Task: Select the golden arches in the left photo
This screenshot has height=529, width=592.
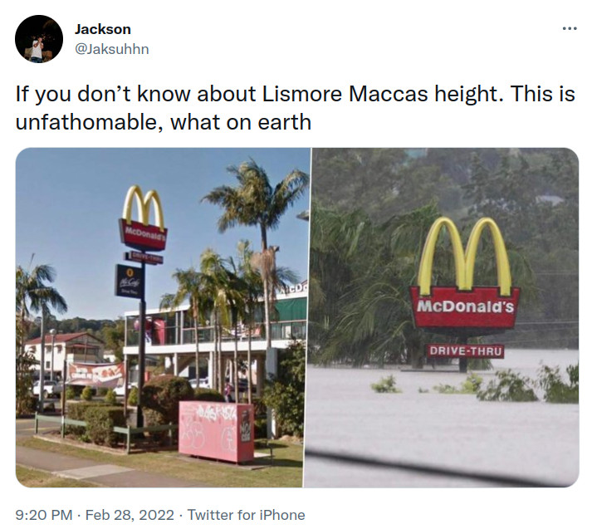Action: 144,206
